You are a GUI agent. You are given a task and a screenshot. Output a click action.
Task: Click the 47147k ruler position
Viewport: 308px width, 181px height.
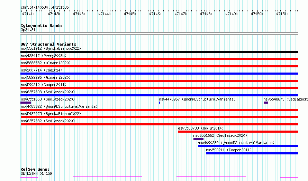[x=181, y=14]
